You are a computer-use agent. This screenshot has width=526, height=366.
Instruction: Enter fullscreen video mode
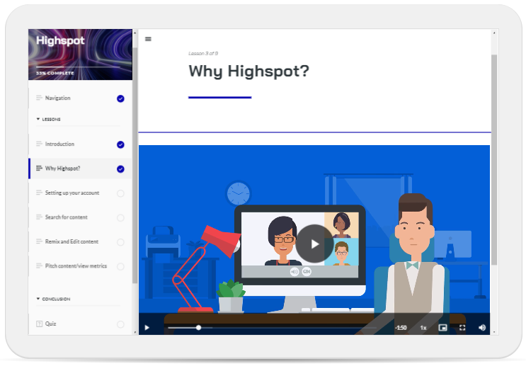tap(462, 328)
